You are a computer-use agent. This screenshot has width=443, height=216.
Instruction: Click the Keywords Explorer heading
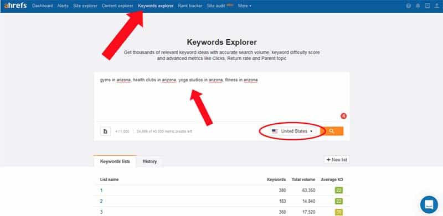pyautogui.click(x=222, y=43)
